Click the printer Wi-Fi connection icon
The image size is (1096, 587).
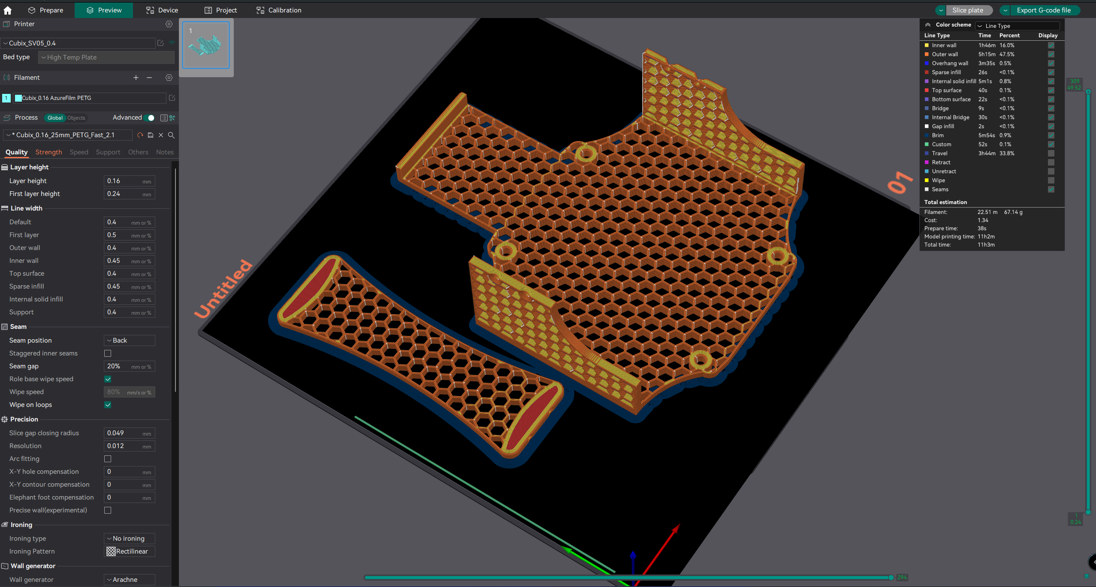(172, 43)
